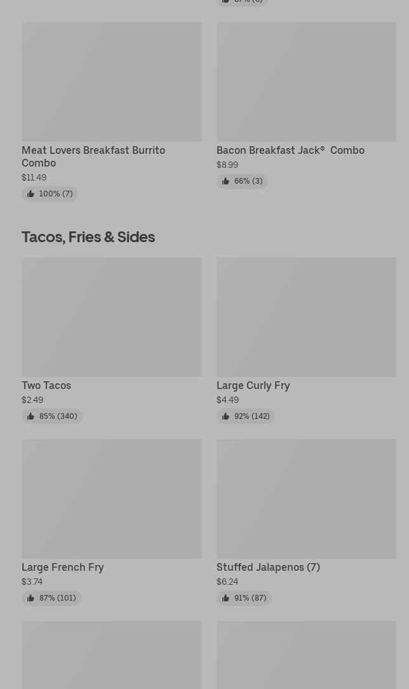This screenshot has height=689, width=409.
Task: Click the Two Tacos item name
Action: pyautogui.click(x=46, y=386)
